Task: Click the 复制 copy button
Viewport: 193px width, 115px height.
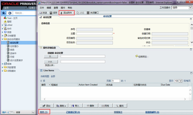Action: click(61, 106)
